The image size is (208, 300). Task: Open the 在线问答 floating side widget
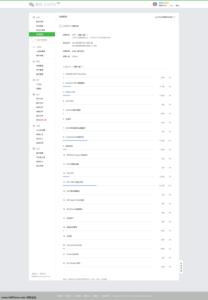[181, 267]
